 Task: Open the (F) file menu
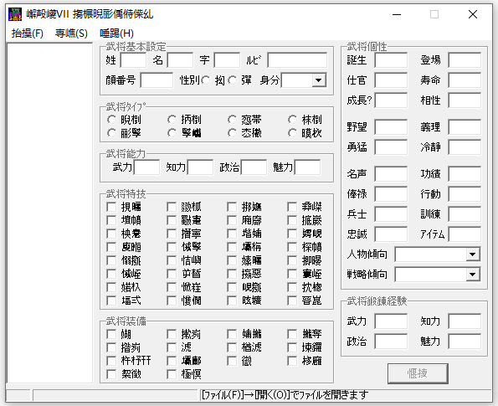point(28,33)
